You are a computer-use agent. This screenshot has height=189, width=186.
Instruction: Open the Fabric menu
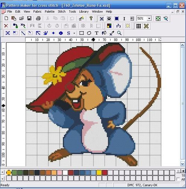[37, 12]
